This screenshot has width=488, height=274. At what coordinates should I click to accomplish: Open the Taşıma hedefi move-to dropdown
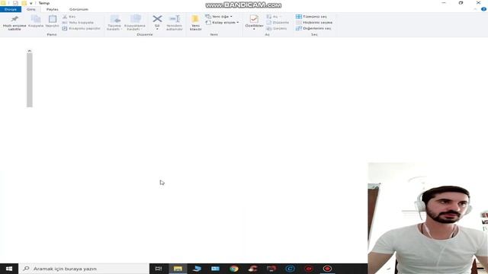click(114, 23)
